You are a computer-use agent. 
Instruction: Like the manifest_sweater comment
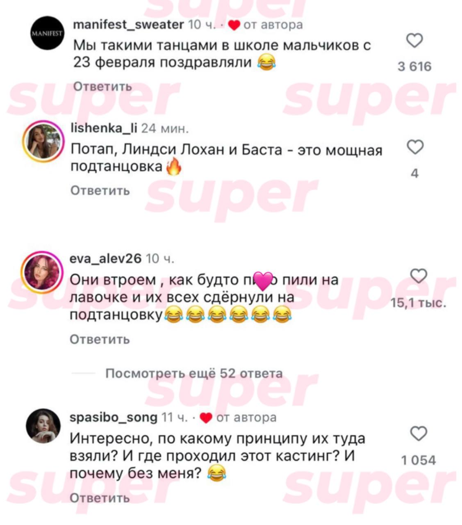click(414, 41)
